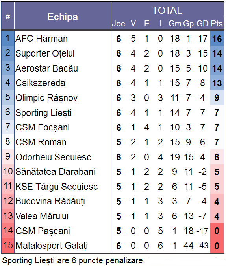The height and width of the screenshot is (266, 226).
Task: Click the Aerostar Bacău team name
Action: point(46,68)
